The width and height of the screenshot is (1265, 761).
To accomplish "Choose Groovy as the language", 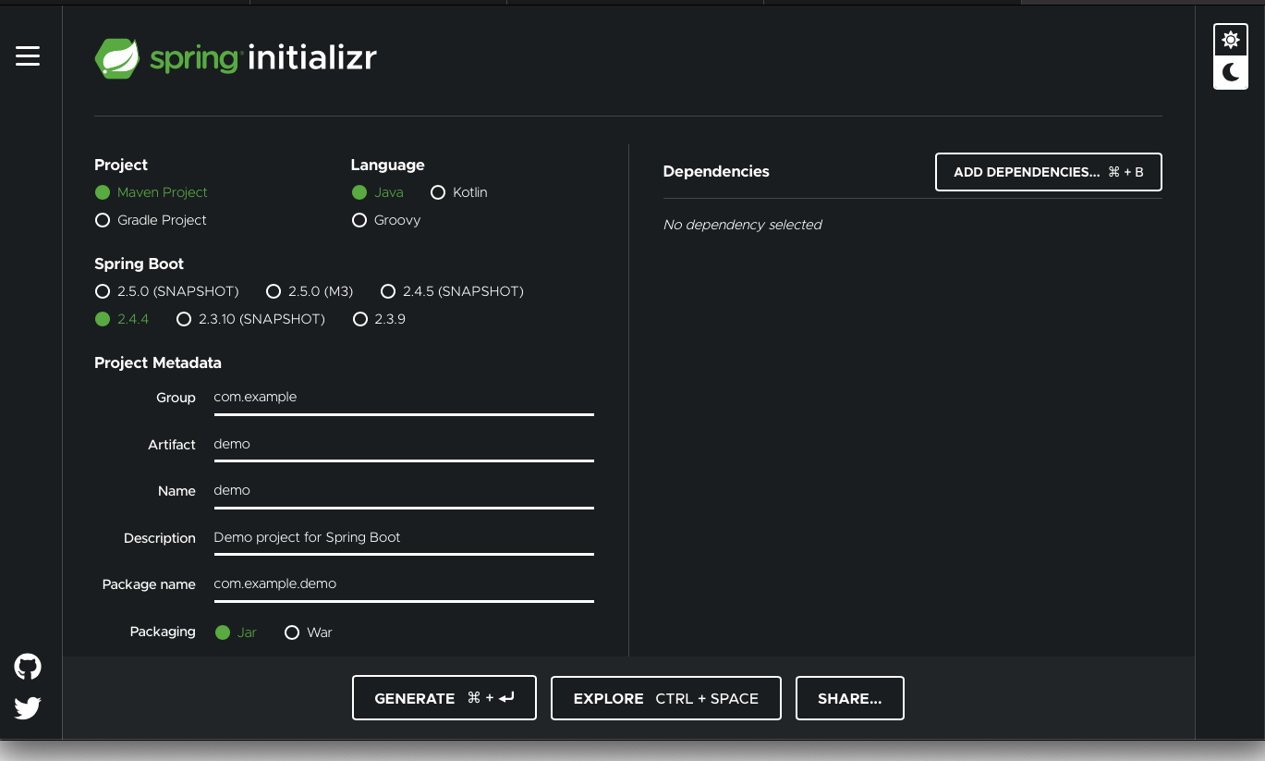I will [386, 220].
